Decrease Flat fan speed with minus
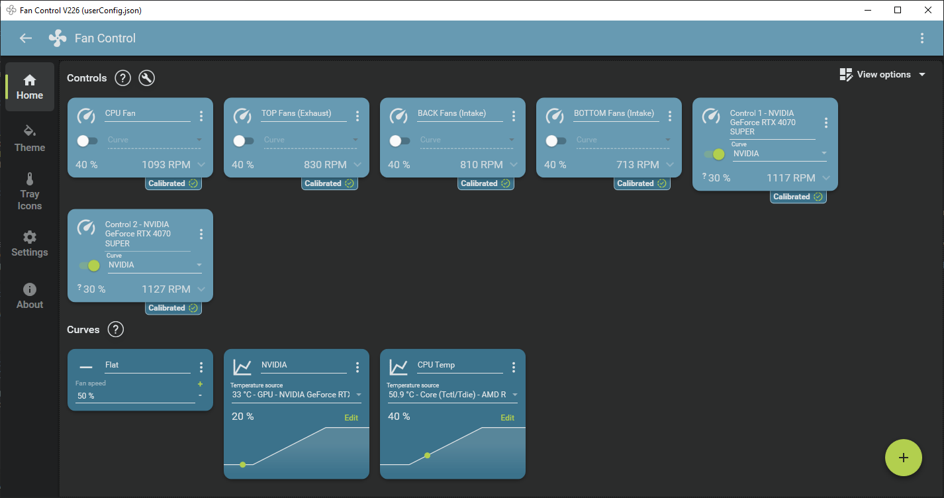 (200, 395)
